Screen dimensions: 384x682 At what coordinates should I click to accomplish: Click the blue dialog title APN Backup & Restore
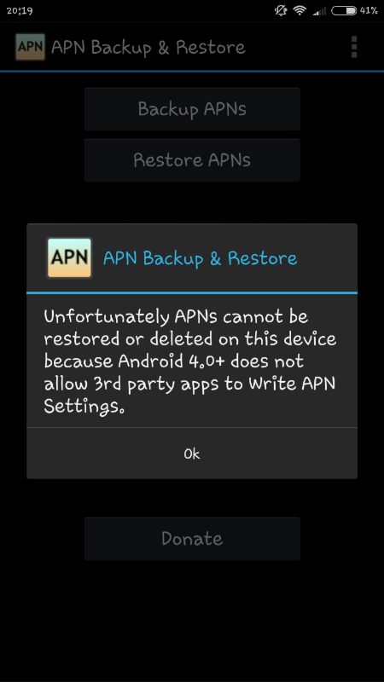click(x=201, y=258)
